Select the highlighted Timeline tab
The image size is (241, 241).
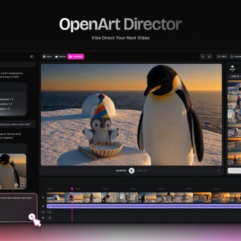76,57
